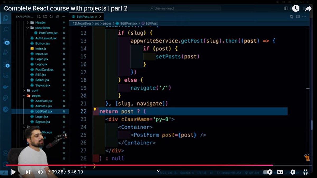Open YouTube video settings gear
The image size is (317, 178).
pyautogui.click(x=293, y=172)
